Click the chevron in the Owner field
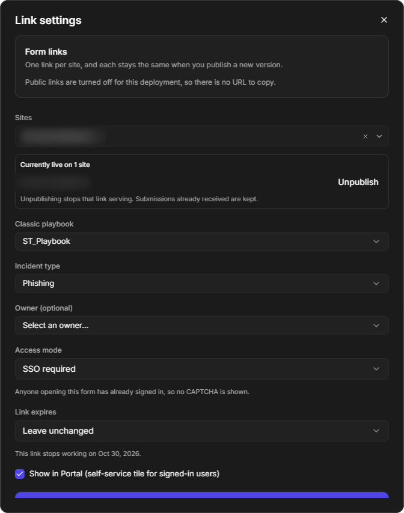 pyautogui.click(x=376, y=326)
